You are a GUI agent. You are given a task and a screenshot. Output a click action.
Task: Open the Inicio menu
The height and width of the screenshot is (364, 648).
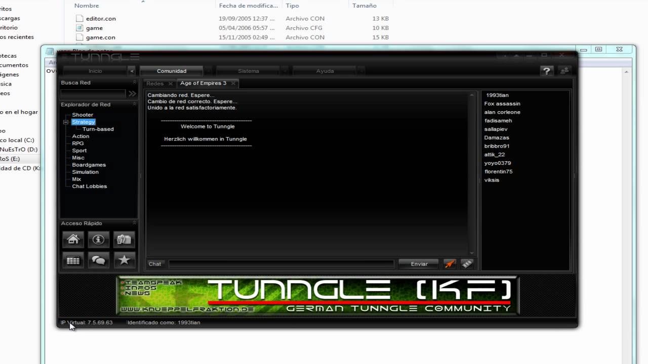tap(95, 71)
